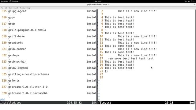
Task: Open the Edit menu
Action: pyautogui.click(x=6, y=8)
